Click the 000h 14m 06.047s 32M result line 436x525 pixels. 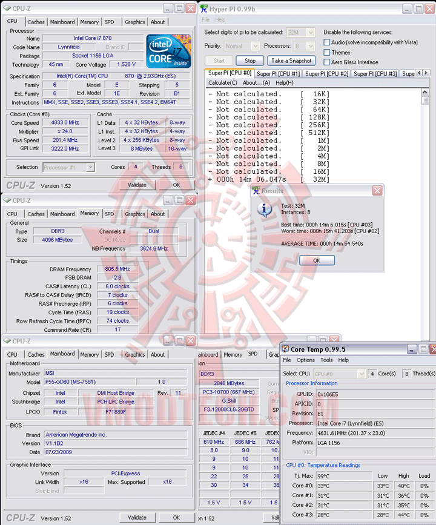tap(269, 179)
